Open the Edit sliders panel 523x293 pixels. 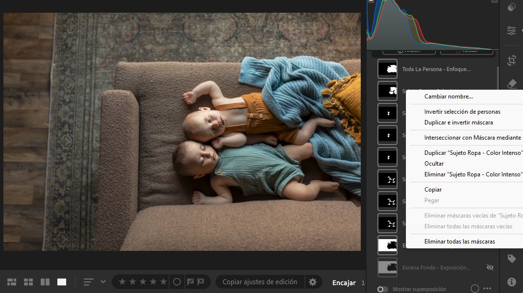[x=512, y=30]
